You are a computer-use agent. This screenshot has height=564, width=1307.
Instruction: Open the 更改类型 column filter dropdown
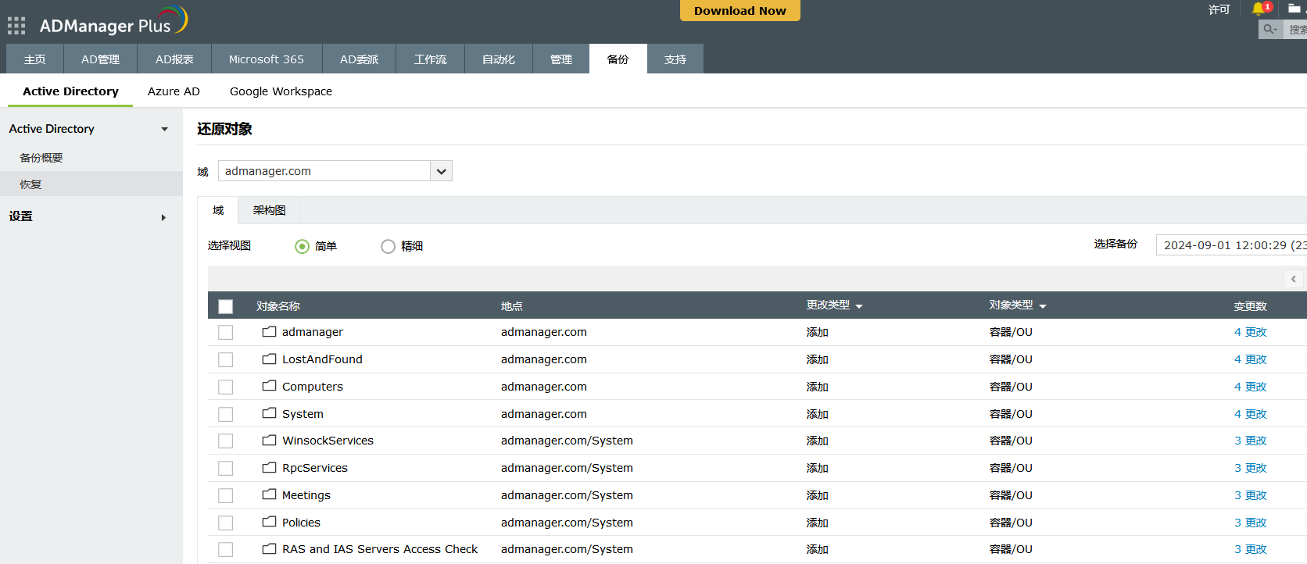(859, 306)
